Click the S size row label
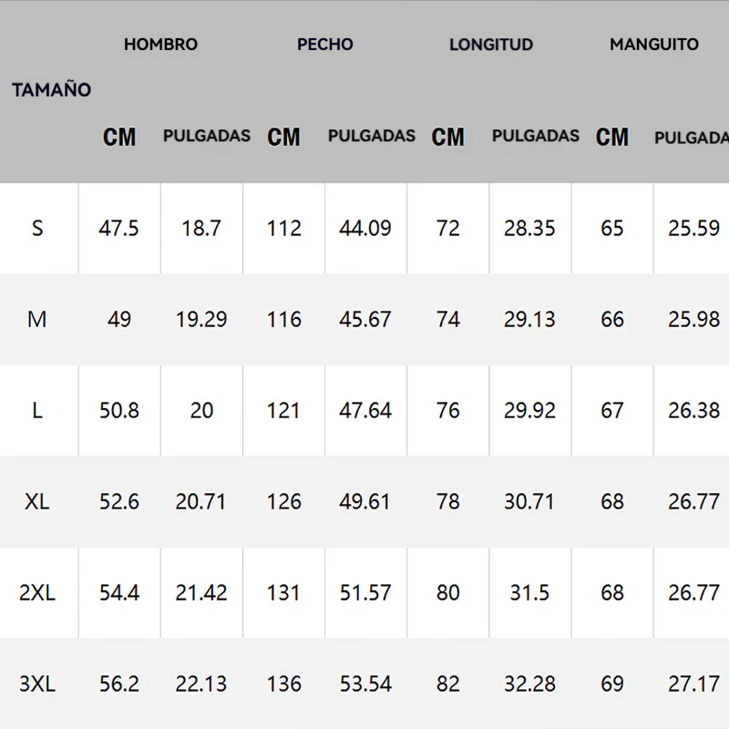 pyautogui.click(x=37, y=228)
